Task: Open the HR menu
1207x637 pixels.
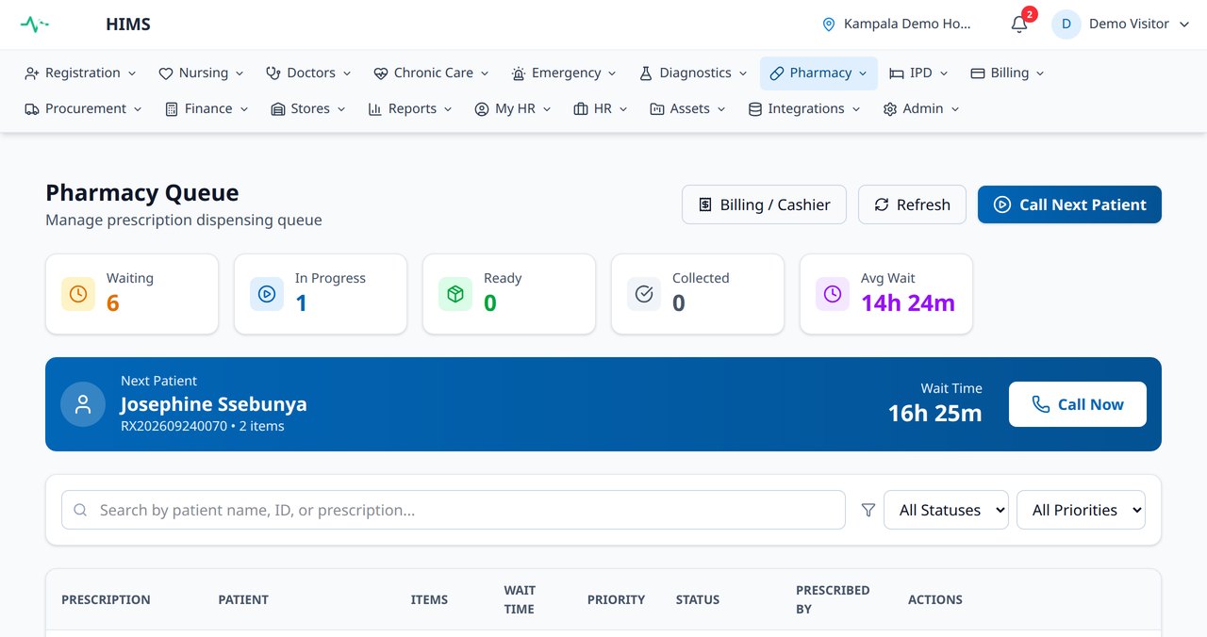Action: (601, 108)
